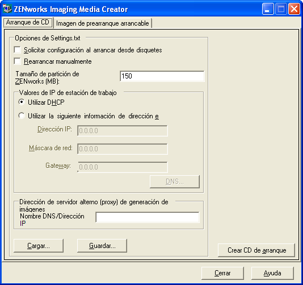Close the window with the red X
Viewport: 303px width, 285px height.
point(294,9)
